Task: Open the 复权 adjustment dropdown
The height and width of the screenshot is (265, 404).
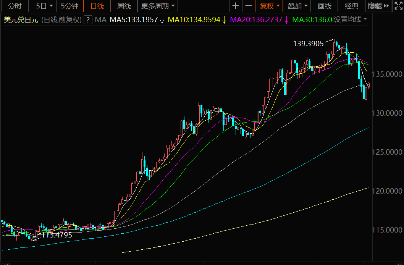Action: tap(270, 6)
